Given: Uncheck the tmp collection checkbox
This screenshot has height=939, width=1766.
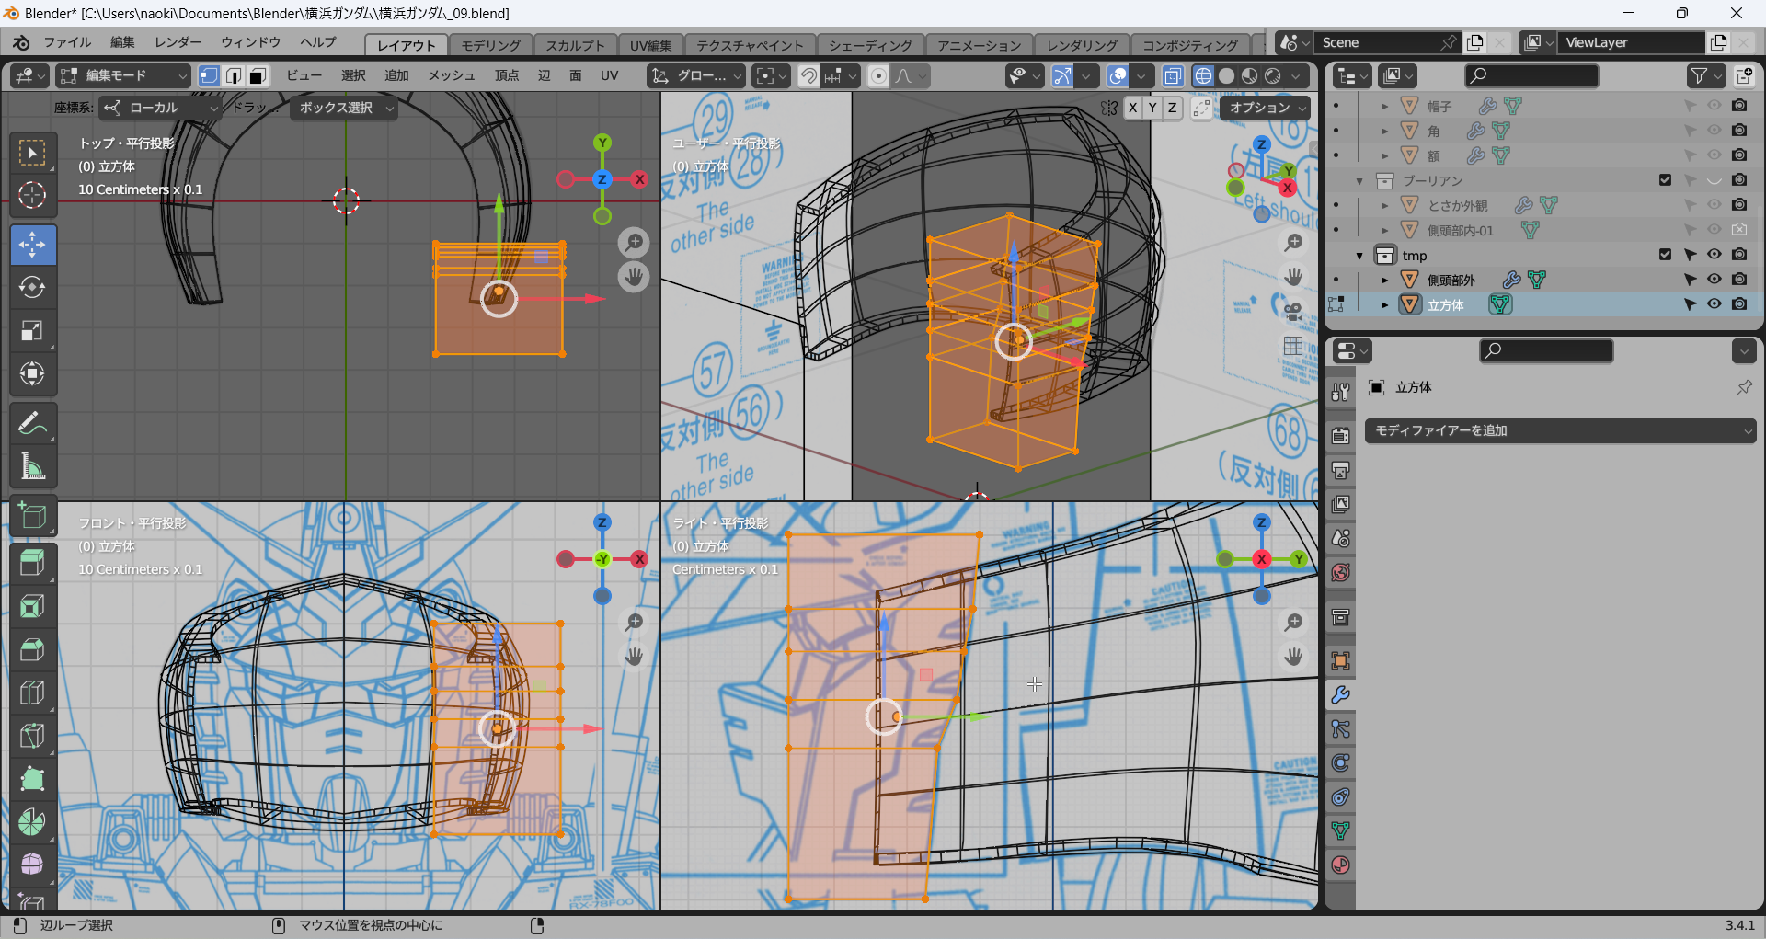Looking at the screenshot, I should (1665, 255).
